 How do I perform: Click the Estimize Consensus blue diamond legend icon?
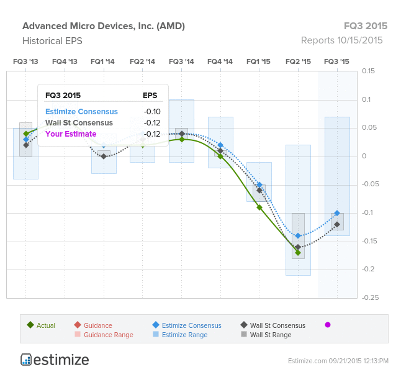pyautogui.click(x=156, y=325)
